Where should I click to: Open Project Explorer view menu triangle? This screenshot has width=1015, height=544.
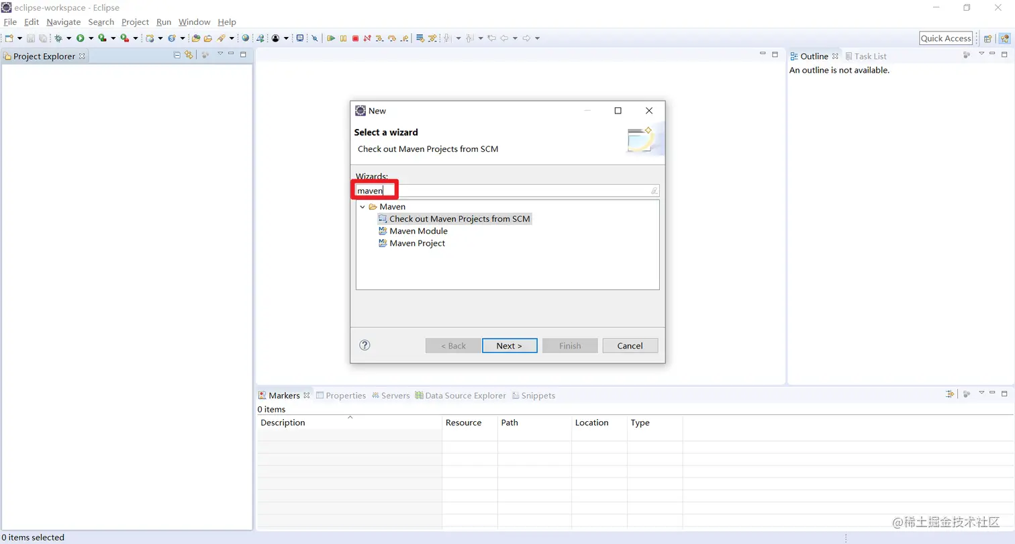(220, 54)
